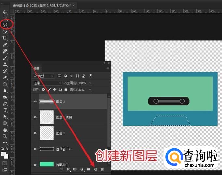Select the 透明窗口 layer name

click(x=63, y=165)
